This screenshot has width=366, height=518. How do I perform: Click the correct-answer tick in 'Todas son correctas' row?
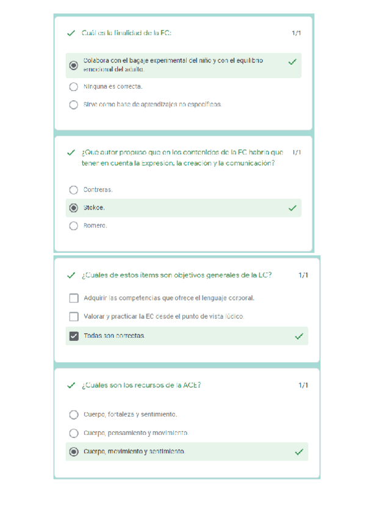[299, 336]
